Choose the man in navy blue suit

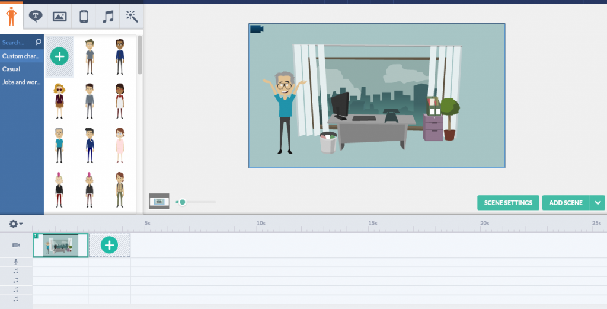coord(90,145)
